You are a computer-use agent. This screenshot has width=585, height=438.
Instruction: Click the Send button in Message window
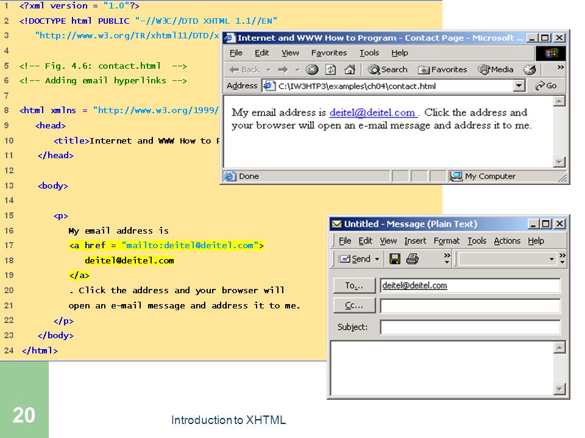click(355, 259)
